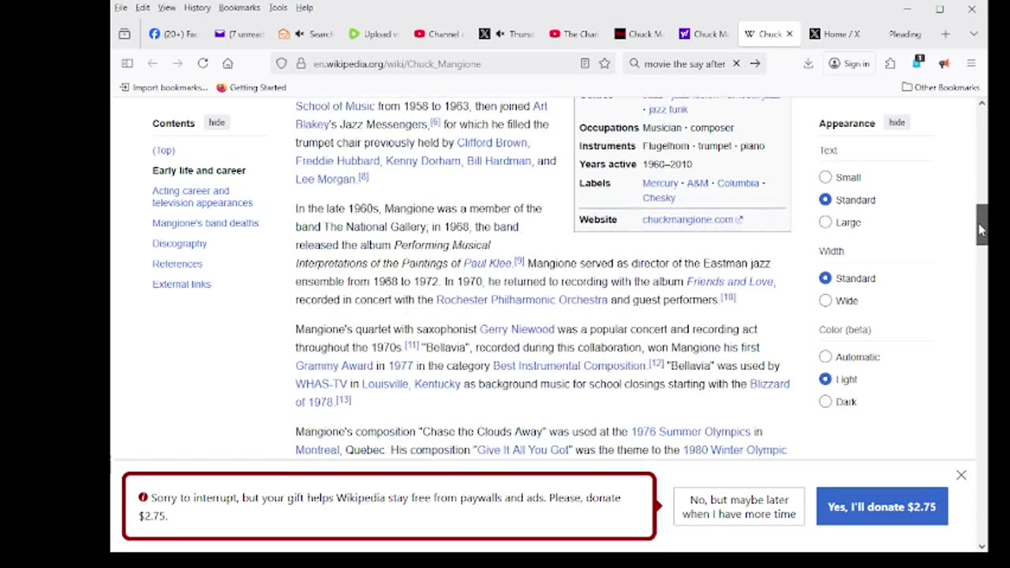Select Light color mode
This screenshot has width=1010, height=568.
[825, 379]
